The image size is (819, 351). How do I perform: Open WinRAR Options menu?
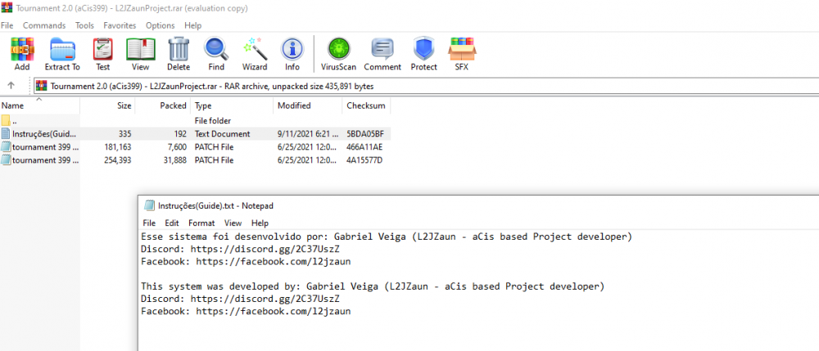click(x=161, y=25)
